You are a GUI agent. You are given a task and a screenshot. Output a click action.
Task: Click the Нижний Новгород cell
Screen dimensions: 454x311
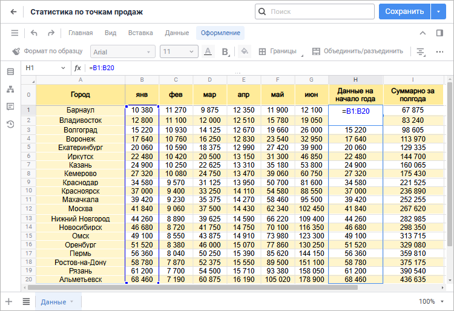81,218
